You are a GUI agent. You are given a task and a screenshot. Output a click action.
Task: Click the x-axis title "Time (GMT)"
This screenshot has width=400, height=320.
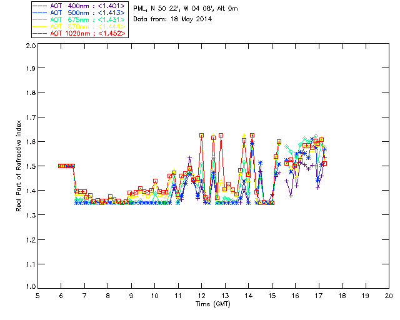tap(212, 304)
